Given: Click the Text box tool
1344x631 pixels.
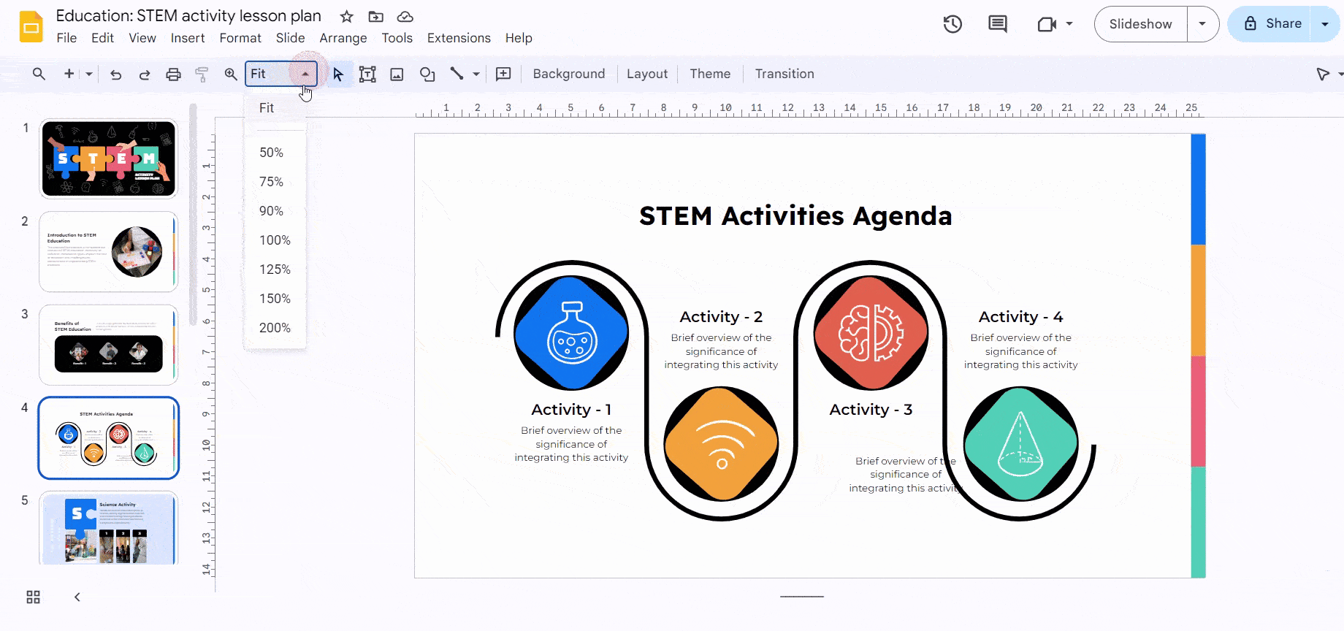Looking at the screenshot, I should tap(367, 74).
